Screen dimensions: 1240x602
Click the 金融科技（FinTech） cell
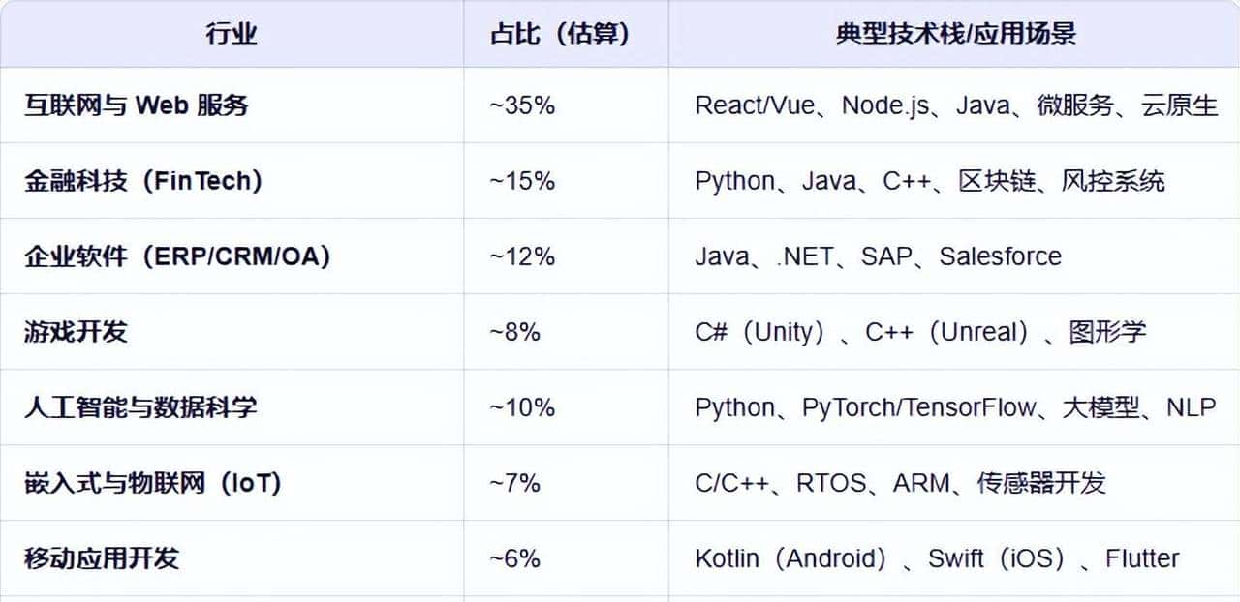pos(143,181)
